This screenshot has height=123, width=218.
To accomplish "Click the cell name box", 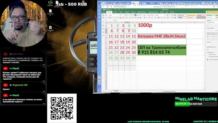I will tap(109, 20).
